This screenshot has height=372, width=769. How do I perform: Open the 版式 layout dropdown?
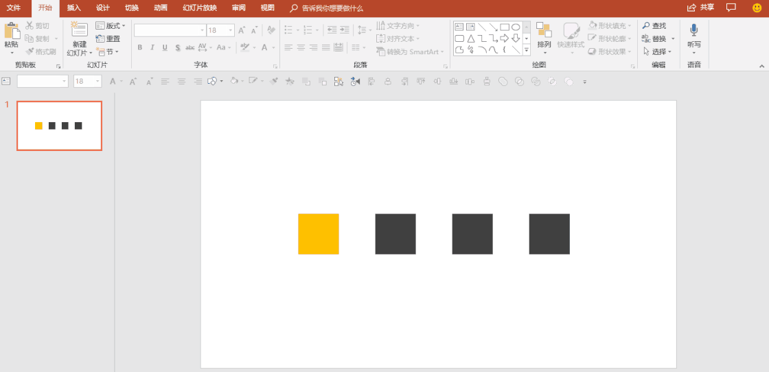[x=111, y=26]
